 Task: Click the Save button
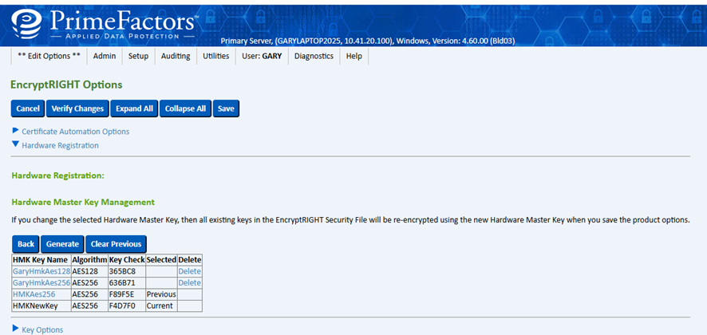tap(226, 108)
